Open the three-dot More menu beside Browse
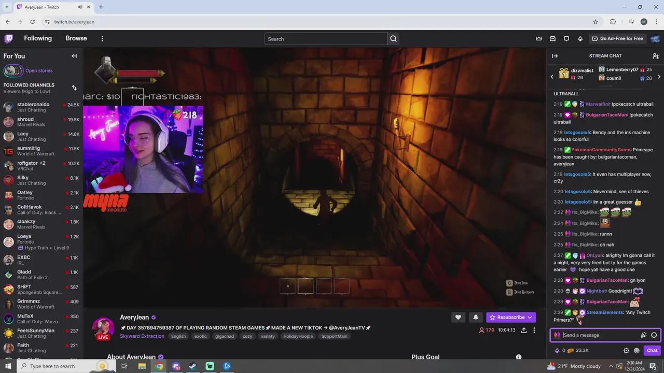Image resolution: width=664 pixels, height=373 pixels. [x=102, y=38]
